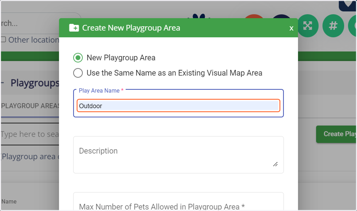Click the Max Number of Pets Allowed field
This screenshot has height=211, width=357.
[178, 202]
